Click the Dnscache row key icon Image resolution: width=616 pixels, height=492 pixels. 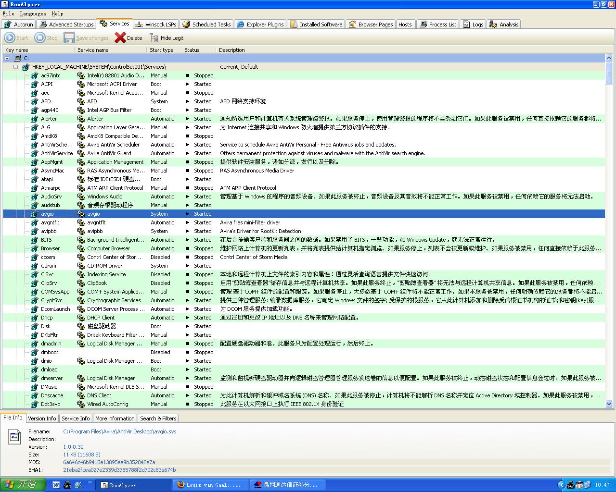click(34, 395)
